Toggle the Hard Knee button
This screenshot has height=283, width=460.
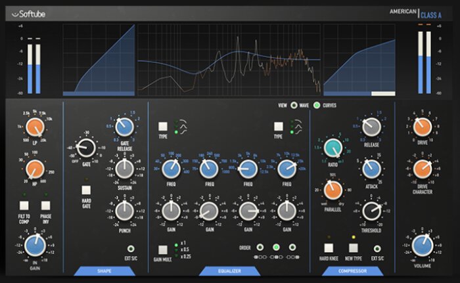329,248
